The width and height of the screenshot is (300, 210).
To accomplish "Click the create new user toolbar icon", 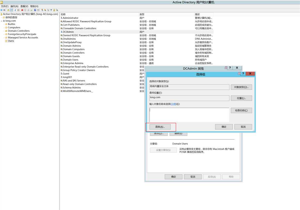I will (x=42, y=10).
